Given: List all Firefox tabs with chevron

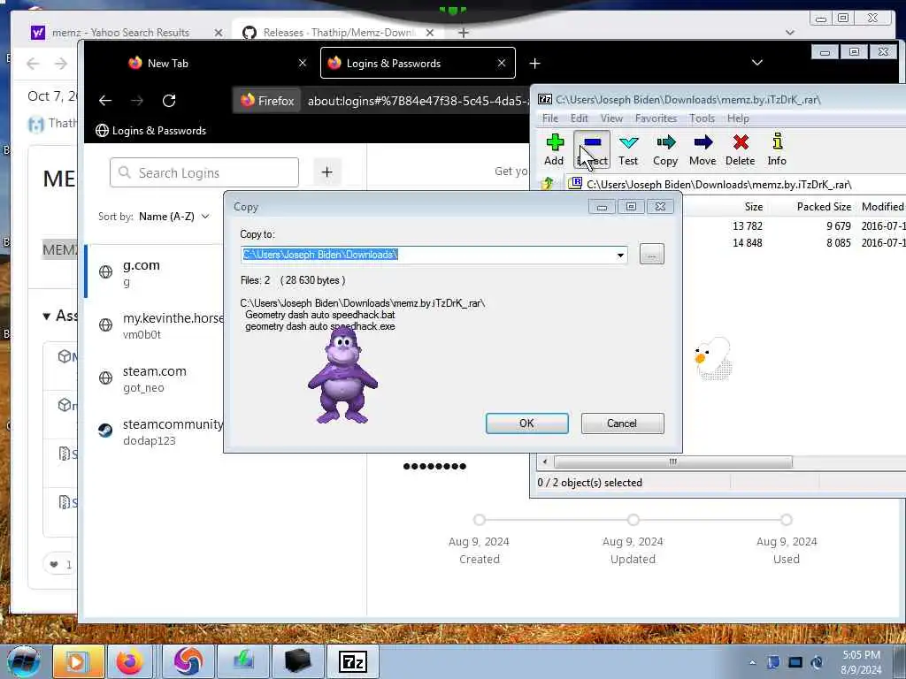Looking at the screenshot, I should click(757, 63).
